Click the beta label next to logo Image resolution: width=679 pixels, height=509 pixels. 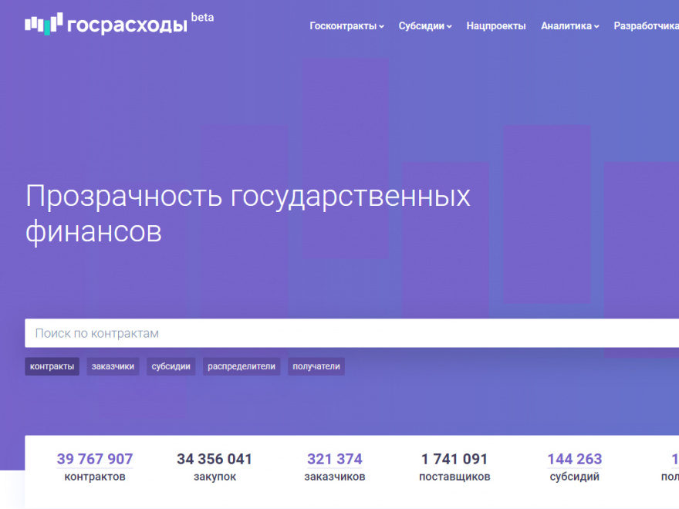click(x=202, y=17)
